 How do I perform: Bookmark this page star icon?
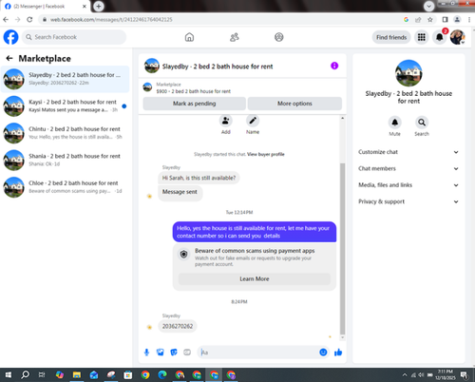coord(430,20)
